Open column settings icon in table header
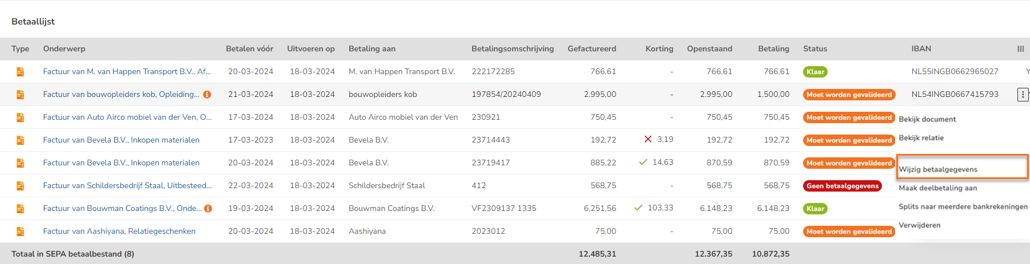The width and height of the screenshot is (1030, 264). 1020,49
